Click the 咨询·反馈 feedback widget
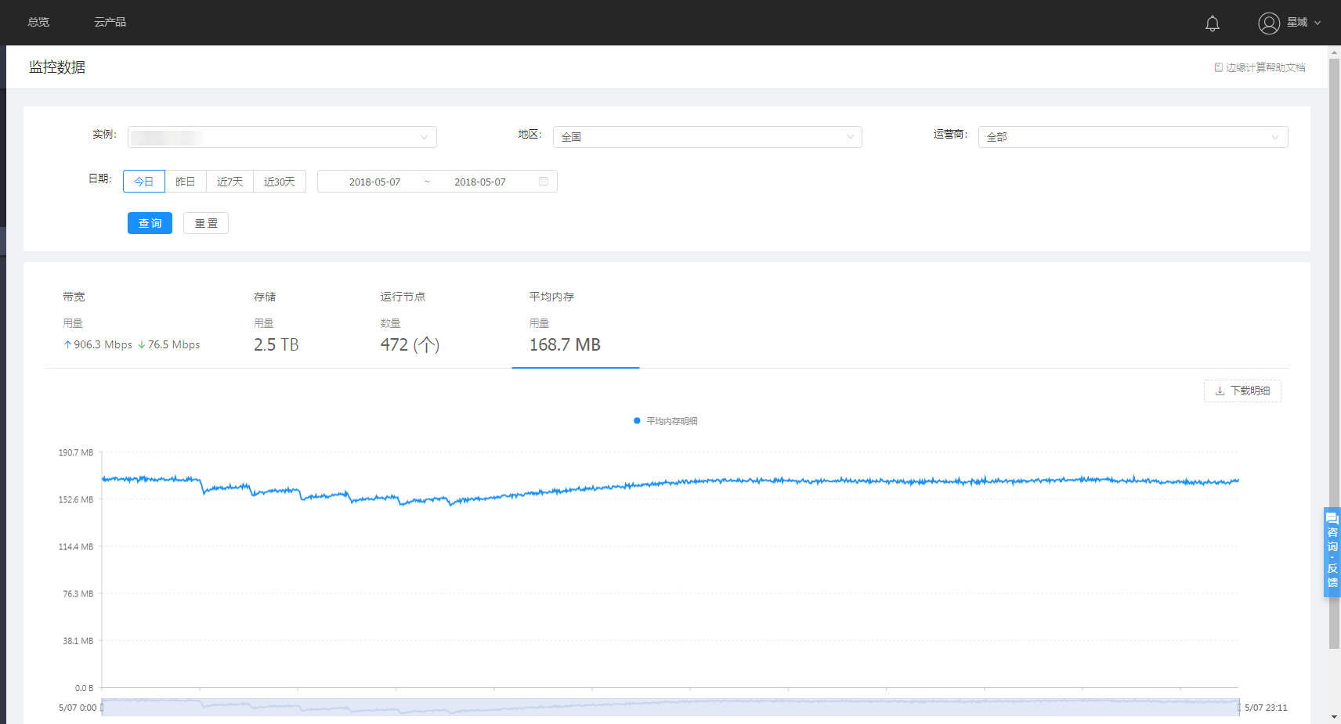1341x724 pixels. [x=1332, y=552]
